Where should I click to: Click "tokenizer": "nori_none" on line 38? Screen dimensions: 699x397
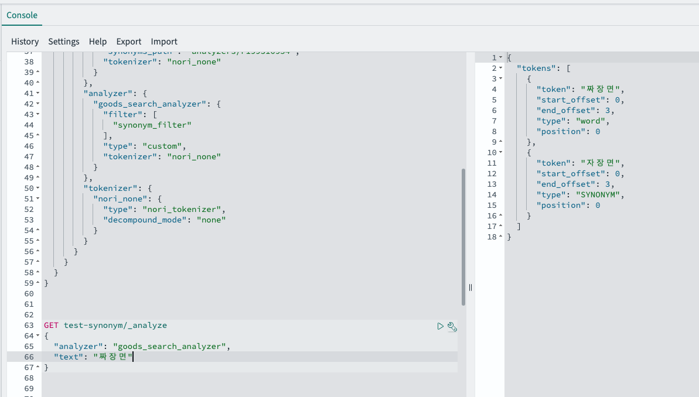162,62
